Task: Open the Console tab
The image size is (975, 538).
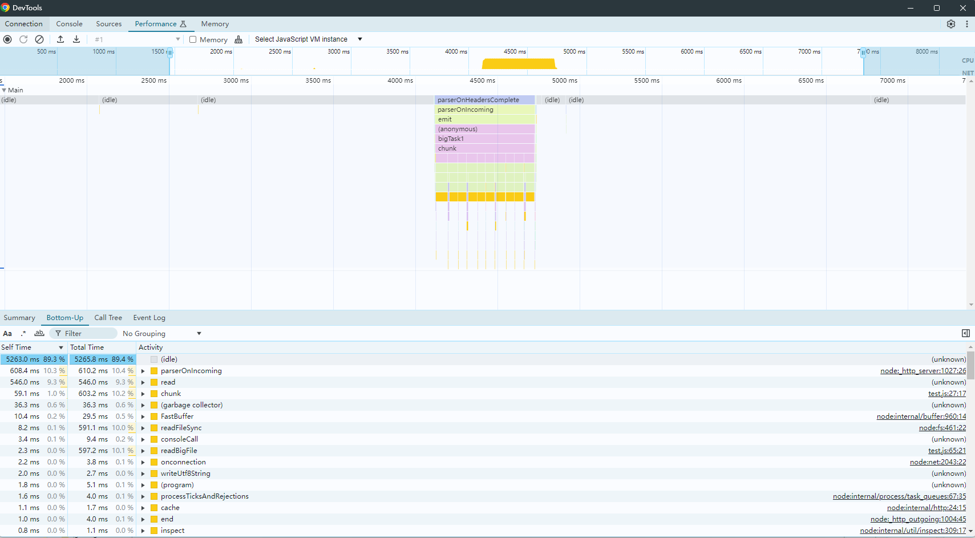Action: tap(69, 24)
